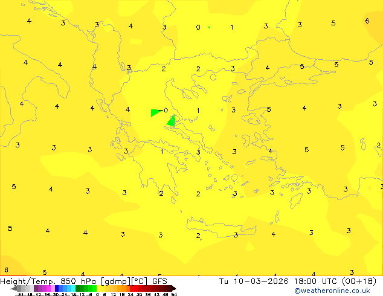Click the gray left arrow of color scale
This screenshot has height=296, width=383.
(14, 288)
